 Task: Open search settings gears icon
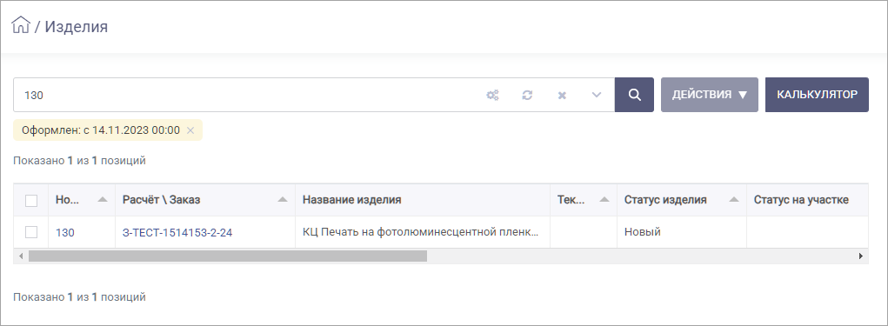click(x=492, y=95)
